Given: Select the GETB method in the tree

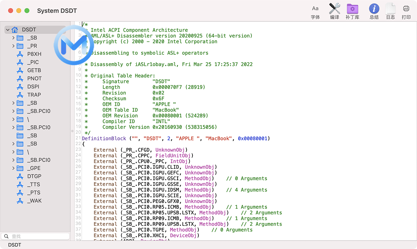Looking at the screenshot, I should [x=34, y=70].
